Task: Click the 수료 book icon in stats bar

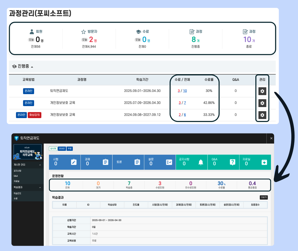Action: point(137,31)
